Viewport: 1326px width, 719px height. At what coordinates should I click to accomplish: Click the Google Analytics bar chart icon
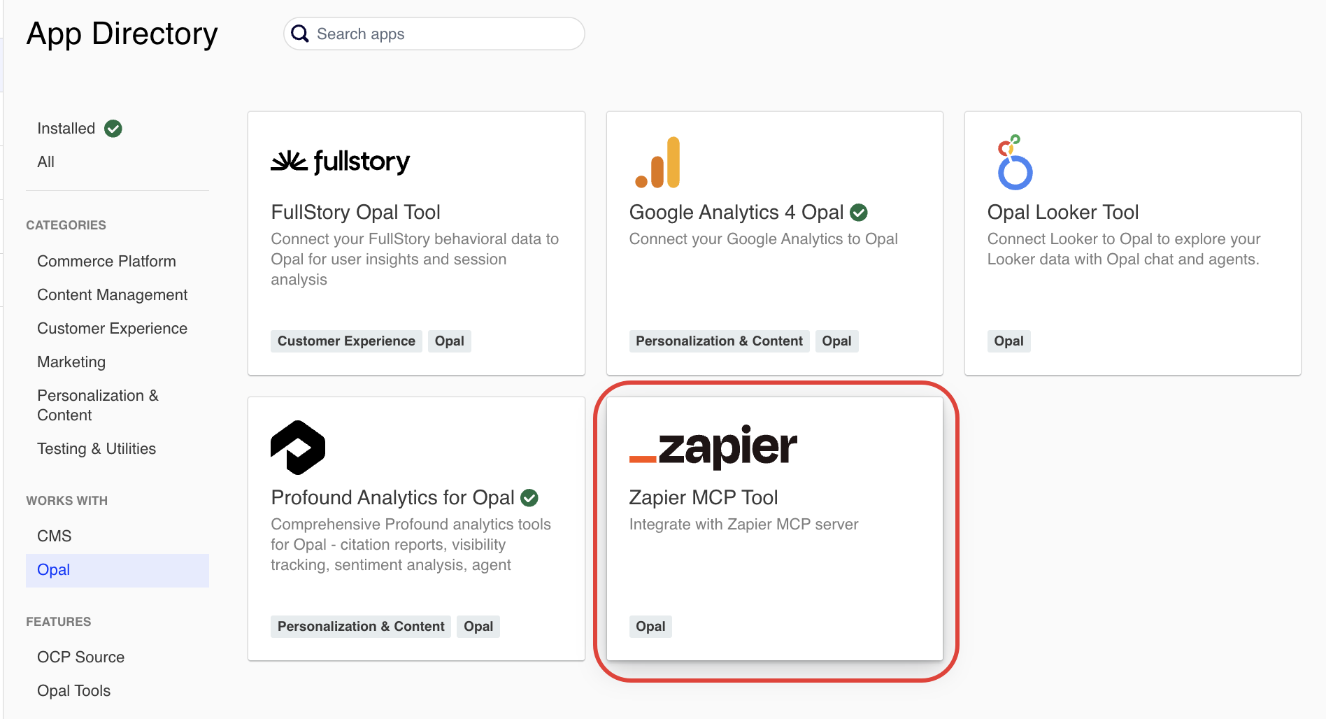click(657, 163)
